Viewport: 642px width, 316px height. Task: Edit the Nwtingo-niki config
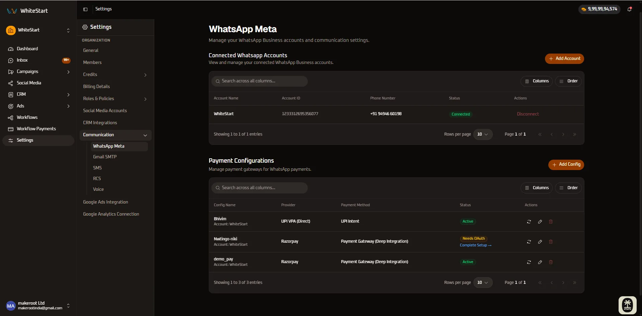point(540,242)
